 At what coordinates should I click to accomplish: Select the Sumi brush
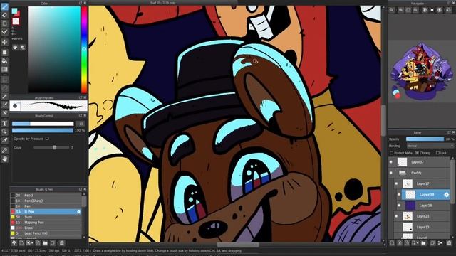46,217
